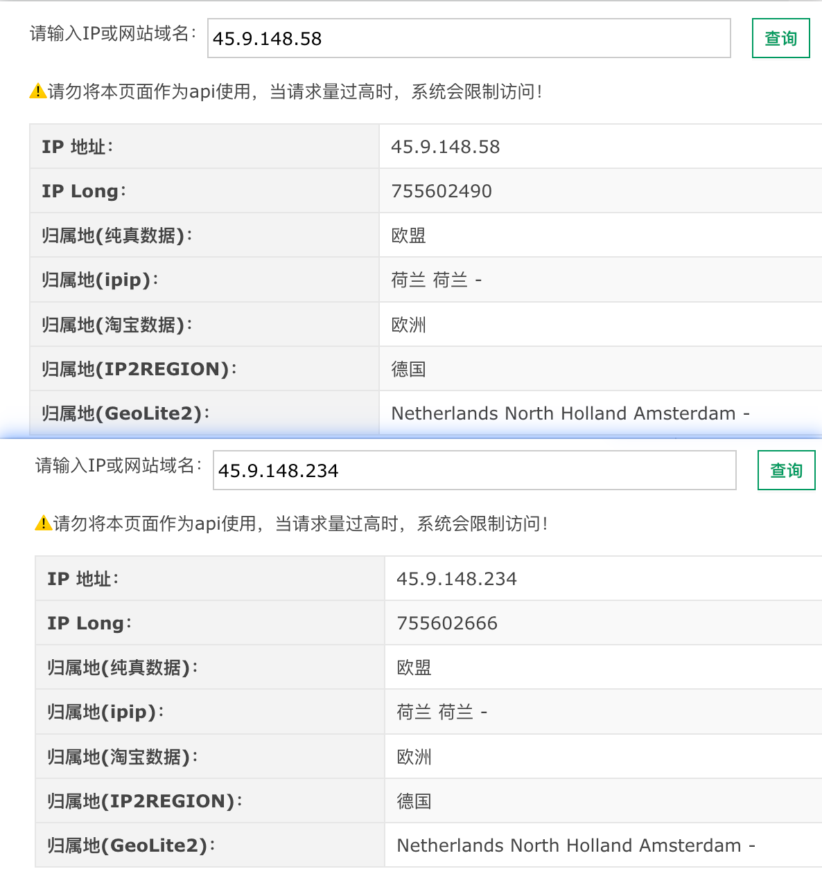This screenshot has height=878, width=822.
Task: Click 纯真数据 value 欧盟 in the 45.9.148.234 table
Action: tap(414, 668)
